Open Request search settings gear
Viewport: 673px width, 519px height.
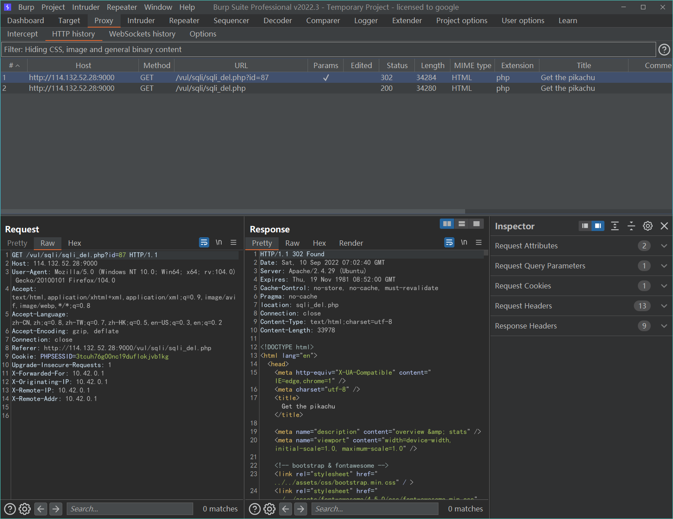coord(25,509)
